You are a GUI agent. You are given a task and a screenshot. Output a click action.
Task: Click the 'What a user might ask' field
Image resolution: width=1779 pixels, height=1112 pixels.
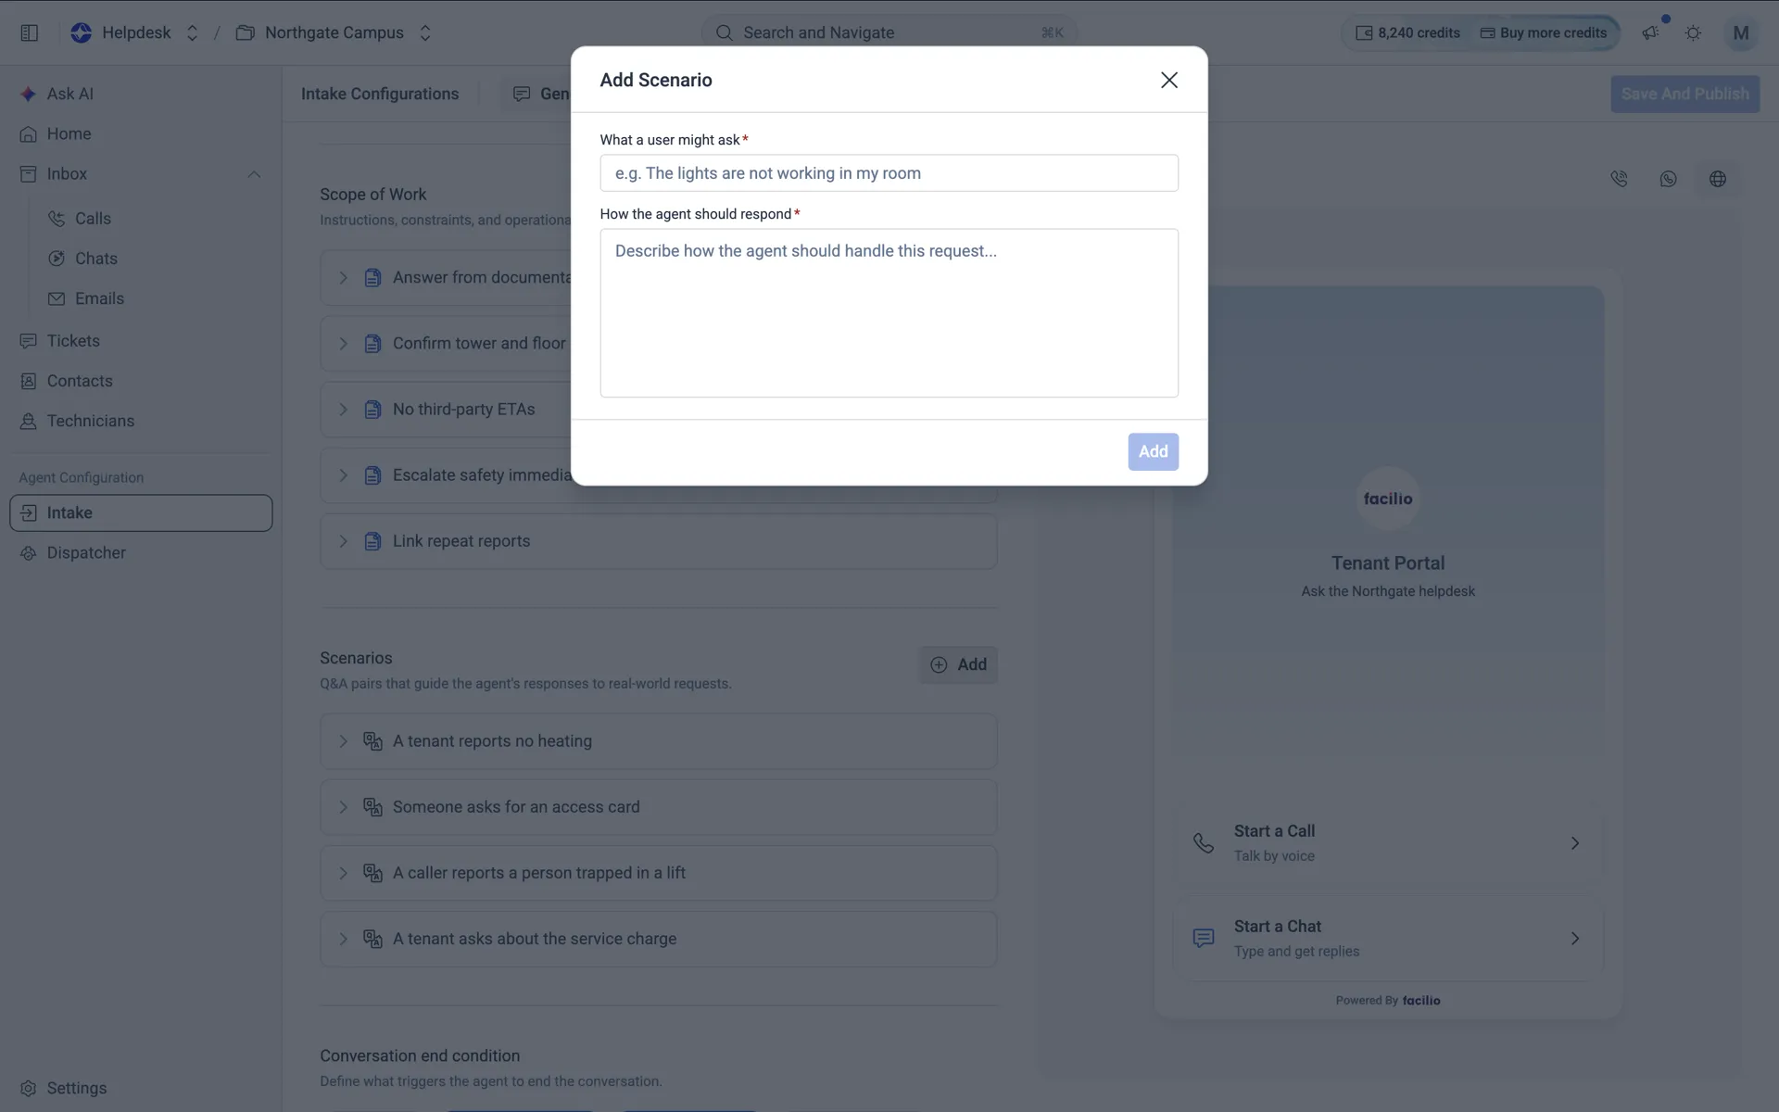tap(889, 173)
